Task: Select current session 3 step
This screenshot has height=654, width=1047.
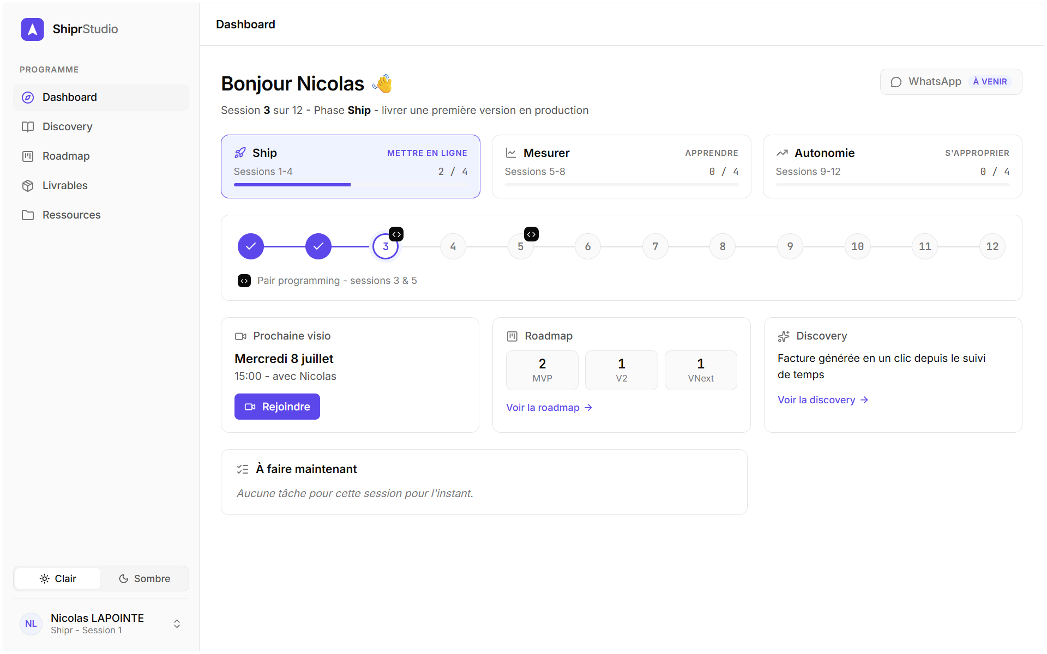Action: click(386, 246)
